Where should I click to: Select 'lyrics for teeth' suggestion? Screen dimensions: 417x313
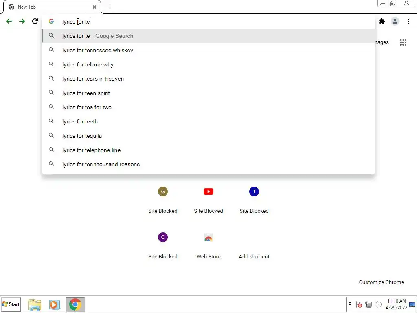(208, 121)
